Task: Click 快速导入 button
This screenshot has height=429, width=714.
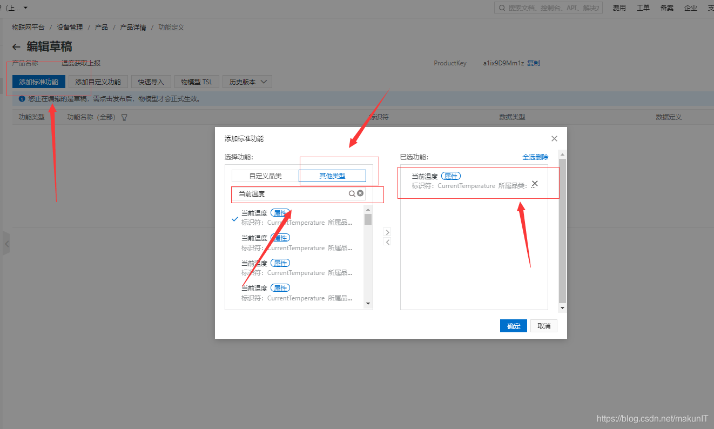Action: pos(151,82)
